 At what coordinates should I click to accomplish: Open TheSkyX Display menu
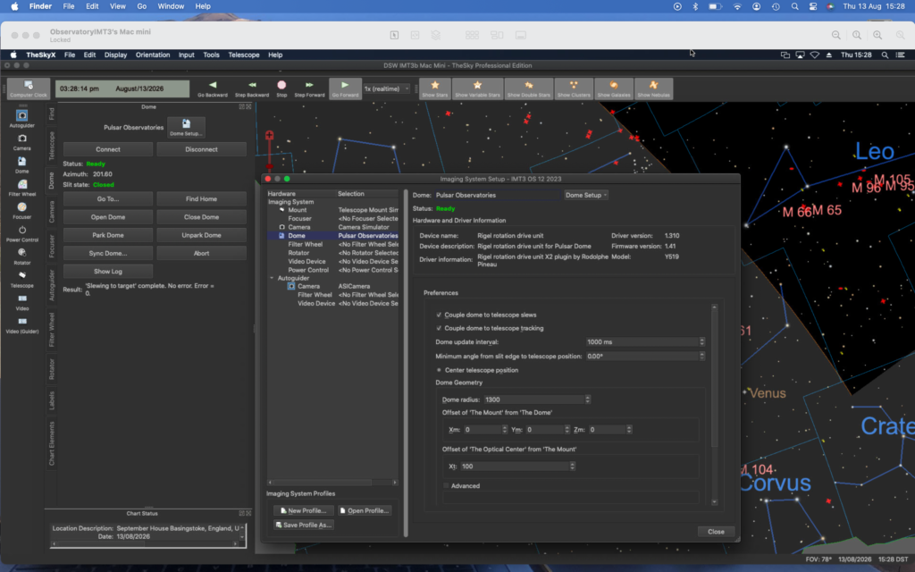point(115,55)
